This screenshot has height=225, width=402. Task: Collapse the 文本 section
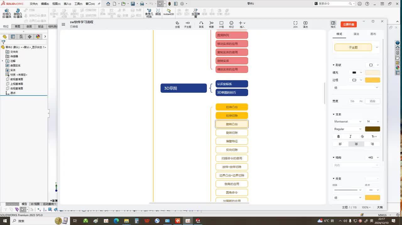point(334,114)
